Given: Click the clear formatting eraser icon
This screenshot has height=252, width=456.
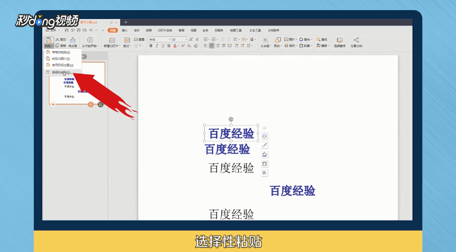Looking at the screenshot, I should [x=196, y=46].
